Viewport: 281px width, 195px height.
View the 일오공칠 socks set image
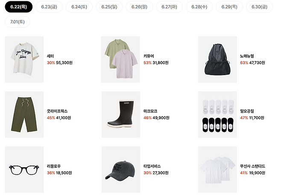[217, 114]
